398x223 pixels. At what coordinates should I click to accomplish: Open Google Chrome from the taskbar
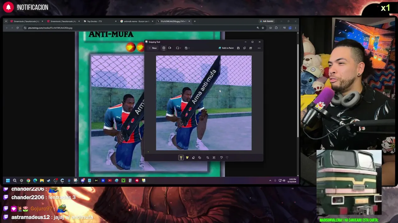[28, 181]
